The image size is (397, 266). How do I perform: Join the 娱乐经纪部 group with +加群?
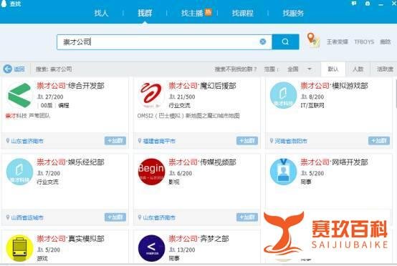pos(115,217)
